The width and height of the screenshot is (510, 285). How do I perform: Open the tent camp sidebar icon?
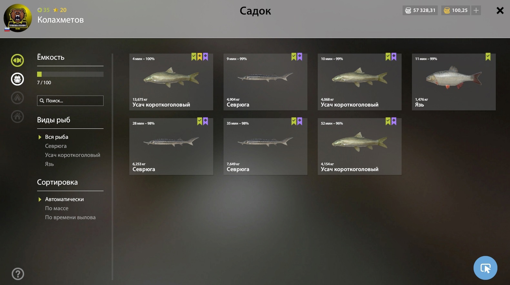(17, 98)
